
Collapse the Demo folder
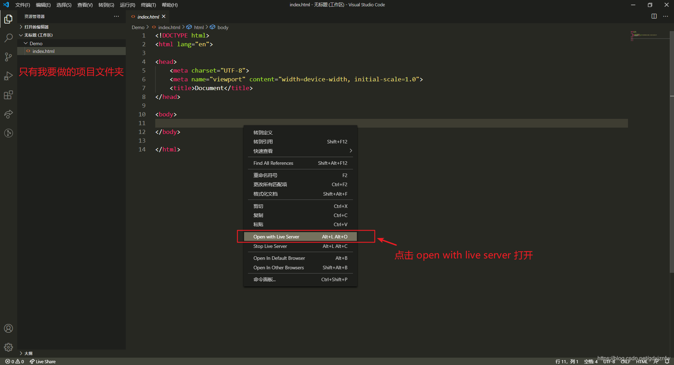click(72, 43)
